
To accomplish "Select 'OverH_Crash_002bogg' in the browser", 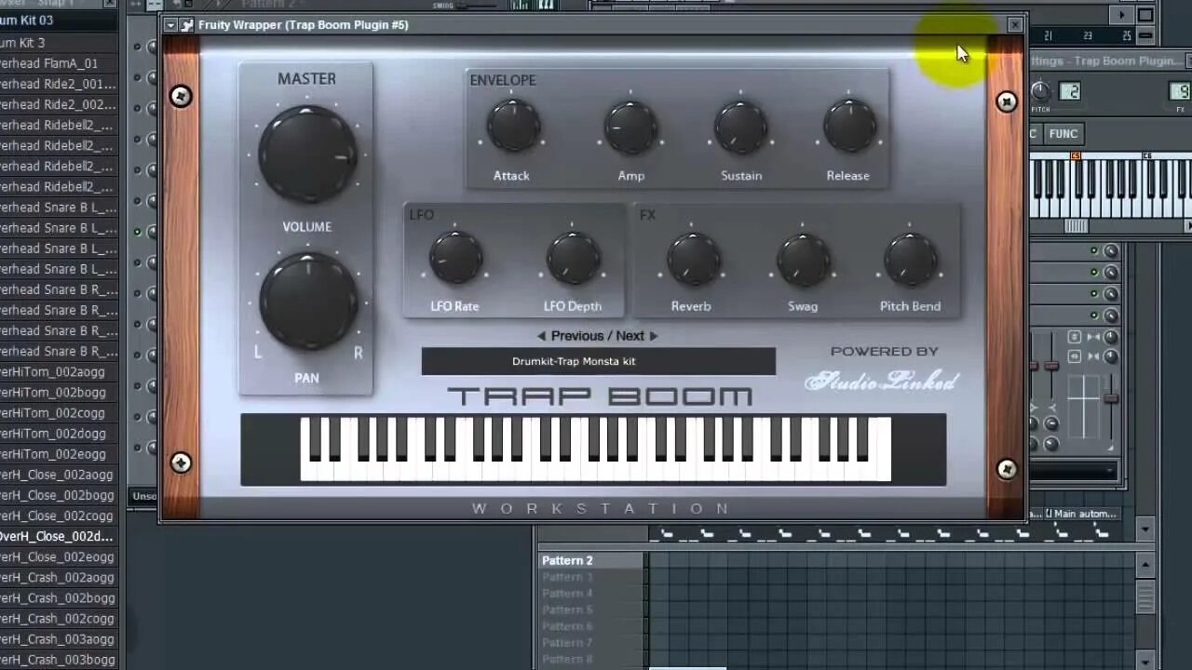I will (x=58, y=598).
